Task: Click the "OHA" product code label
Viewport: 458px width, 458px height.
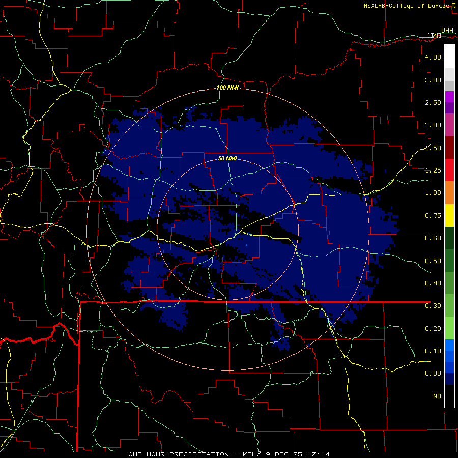Action: (x=447, y=30)
